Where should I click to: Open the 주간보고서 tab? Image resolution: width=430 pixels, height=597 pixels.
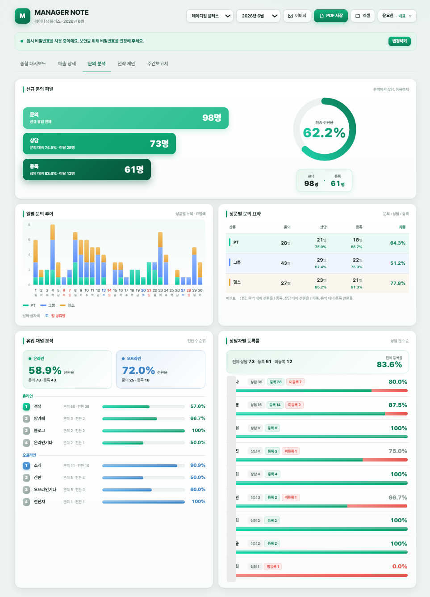pyautogui.click(x=158, y=64)
